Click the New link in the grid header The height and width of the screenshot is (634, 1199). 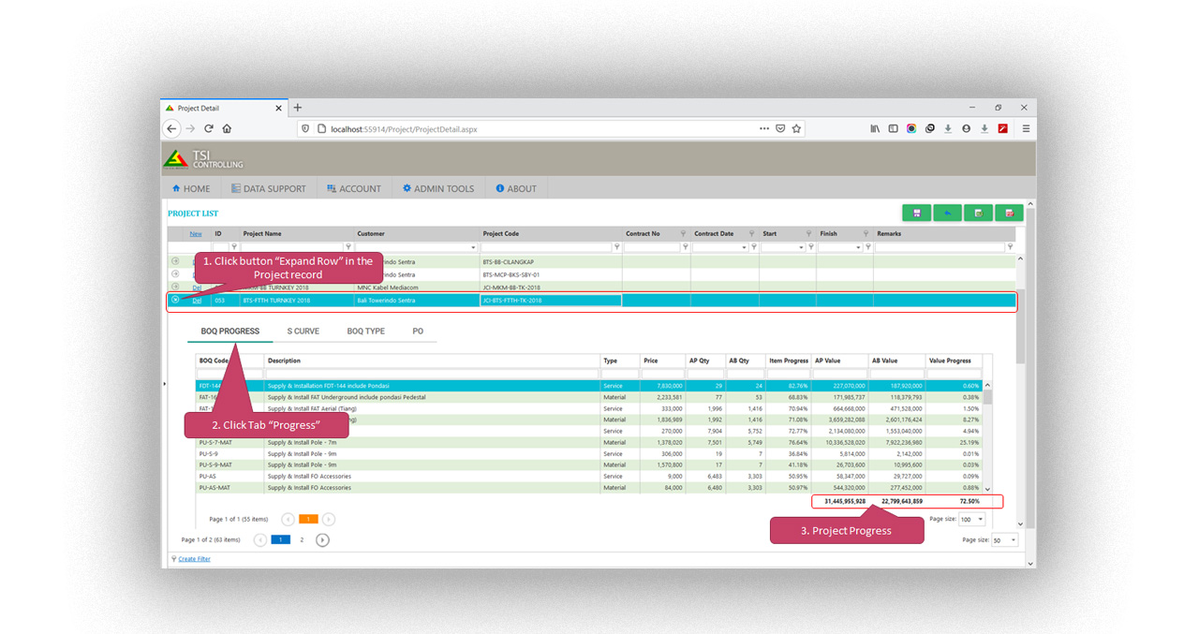click(195, 233)
